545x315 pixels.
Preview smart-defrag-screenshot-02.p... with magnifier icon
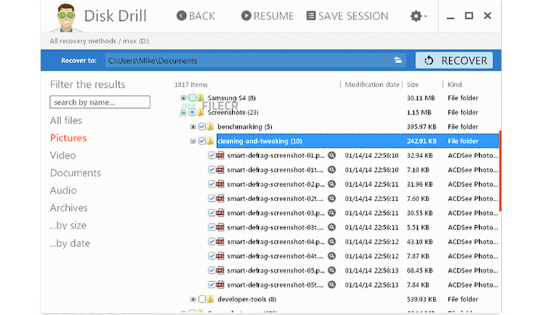point(332,184)
